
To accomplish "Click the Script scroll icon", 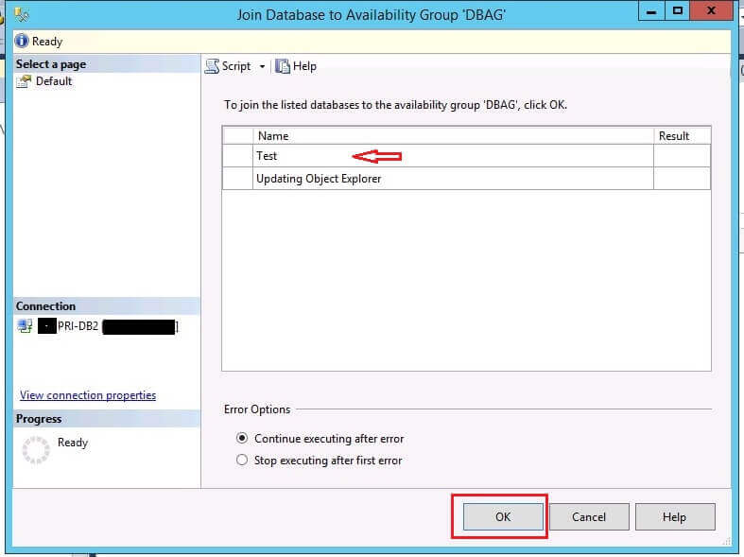I will click(212, 66).
